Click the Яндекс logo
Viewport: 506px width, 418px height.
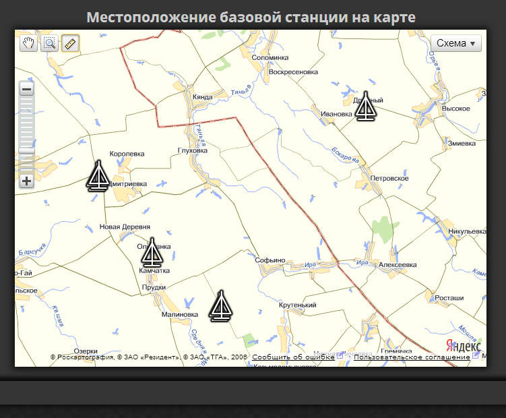[x=464, y=346]
